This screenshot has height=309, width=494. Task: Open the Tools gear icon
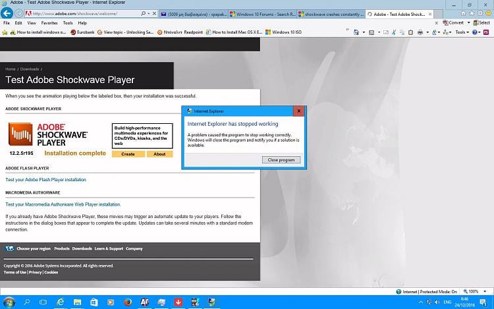pyautogui.click(x=480, y=13)
